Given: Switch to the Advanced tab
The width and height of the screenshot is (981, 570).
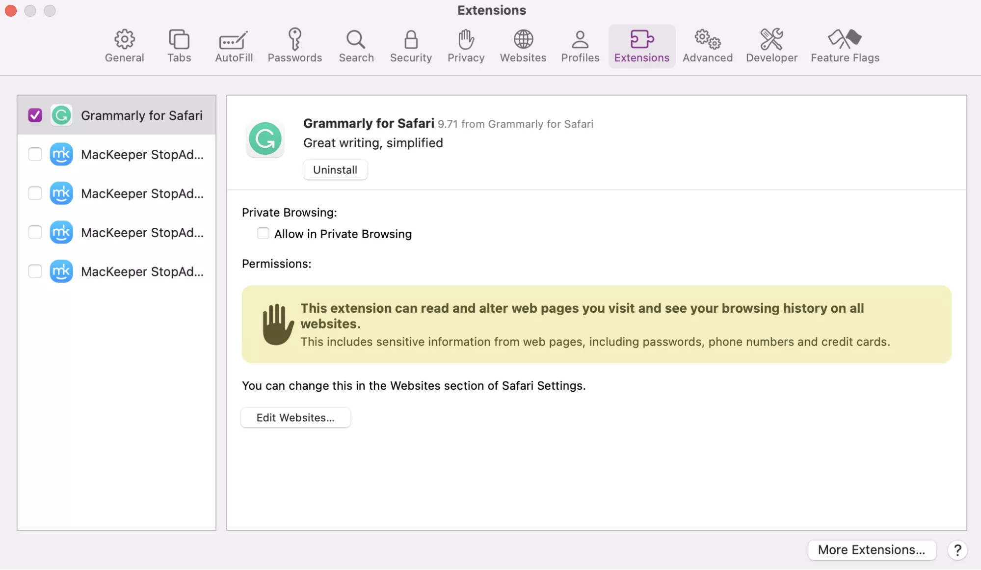Looking at the screenshot, I should click(707, 46).
